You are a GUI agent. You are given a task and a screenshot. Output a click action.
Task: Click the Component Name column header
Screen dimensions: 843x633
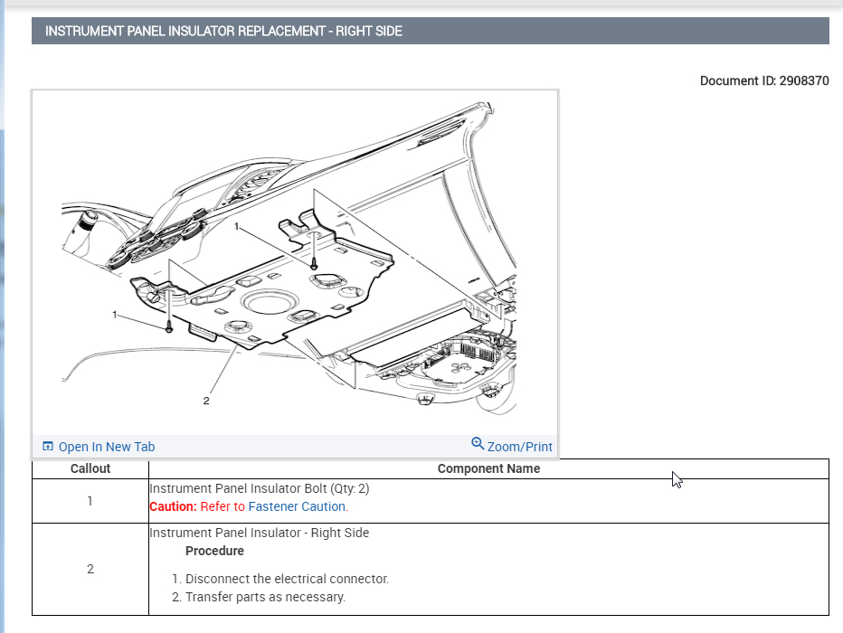pos(488,468)
